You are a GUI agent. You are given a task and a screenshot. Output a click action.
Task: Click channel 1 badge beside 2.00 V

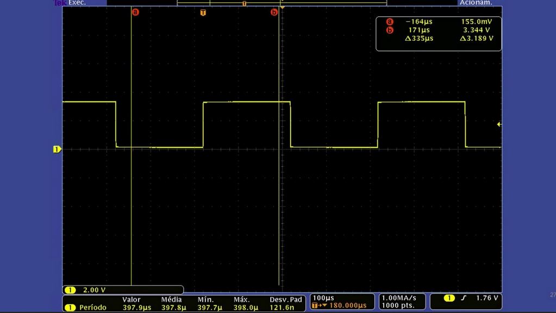click(x=70, y=290)
